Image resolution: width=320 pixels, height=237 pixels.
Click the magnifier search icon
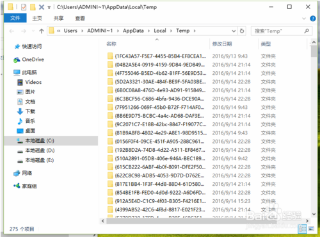click(307, 31)
